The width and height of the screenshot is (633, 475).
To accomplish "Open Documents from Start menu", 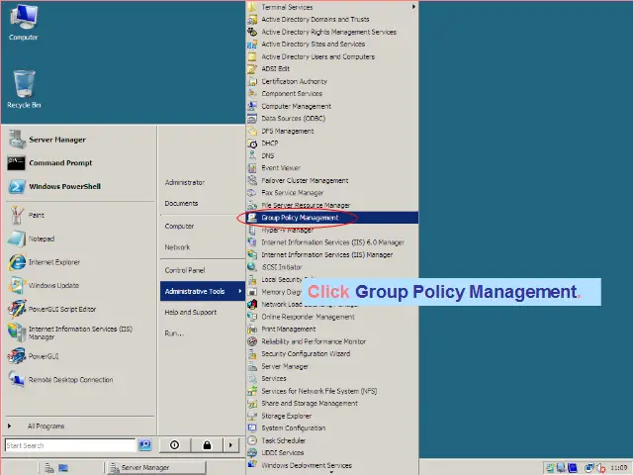I will 203,203.
